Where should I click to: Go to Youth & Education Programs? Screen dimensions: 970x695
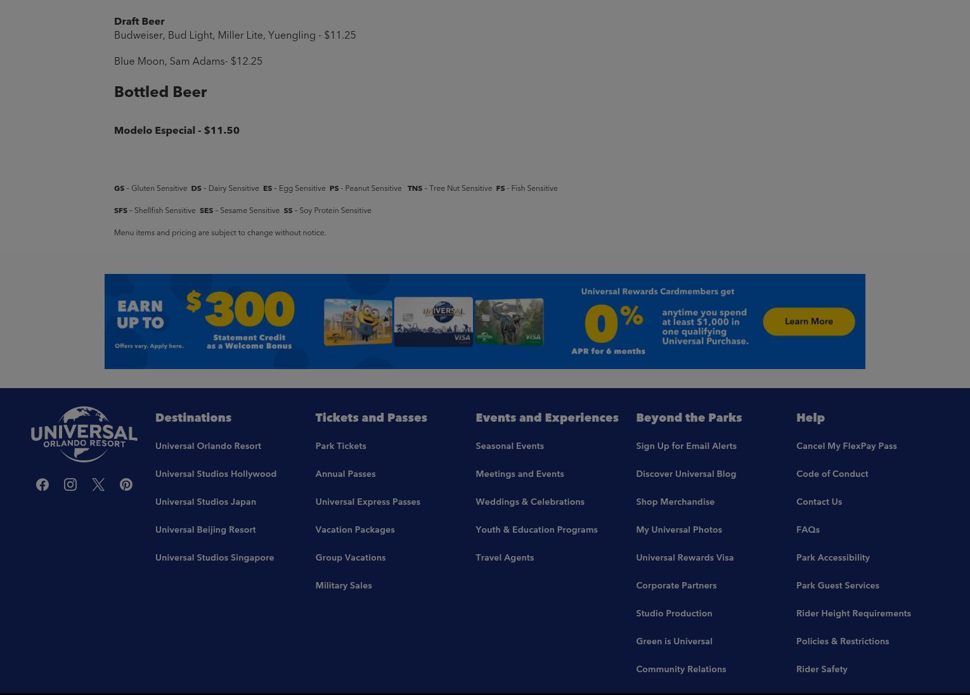536,530
